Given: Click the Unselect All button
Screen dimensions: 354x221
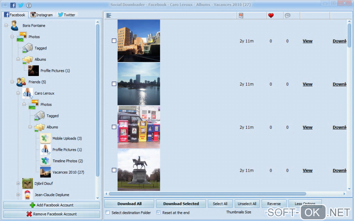Looking at the screenshot, I should (x=247, y=204).
